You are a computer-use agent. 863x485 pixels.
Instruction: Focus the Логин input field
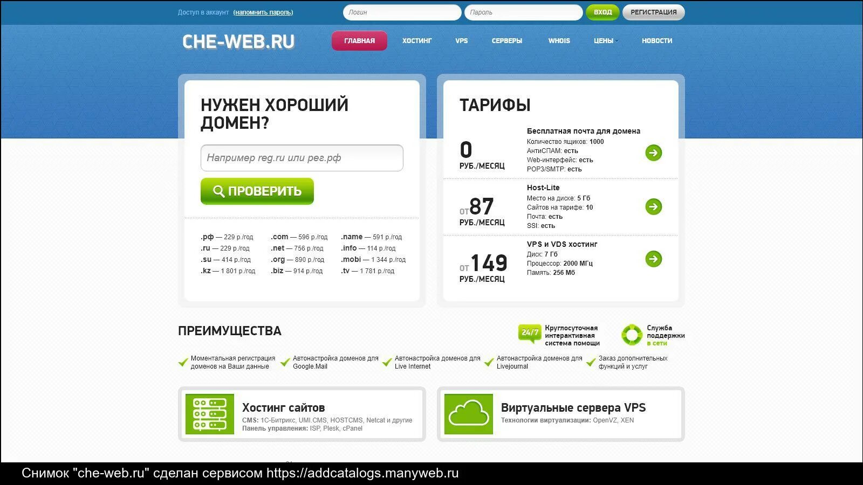[402, 12]
